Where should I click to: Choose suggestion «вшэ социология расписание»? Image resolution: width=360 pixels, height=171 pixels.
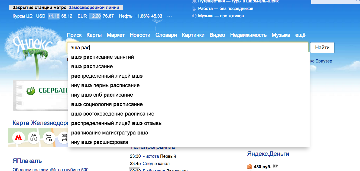tap(189, 104)
